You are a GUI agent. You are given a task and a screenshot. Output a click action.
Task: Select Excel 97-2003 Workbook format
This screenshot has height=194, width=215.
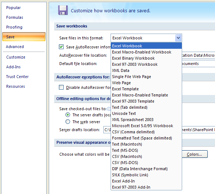point(146,64)
